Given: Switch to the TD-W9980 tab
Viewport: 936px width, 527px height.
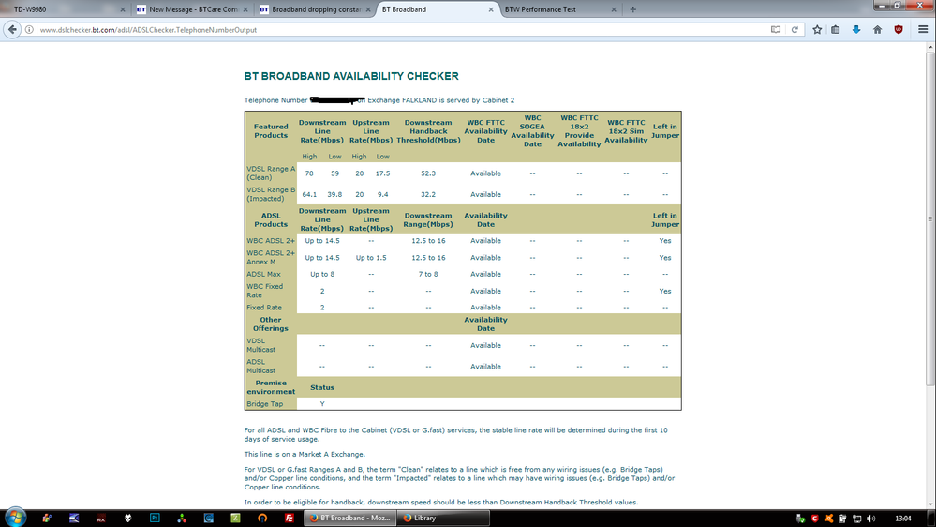Looking at the screenshot, I should coord(65,9).
